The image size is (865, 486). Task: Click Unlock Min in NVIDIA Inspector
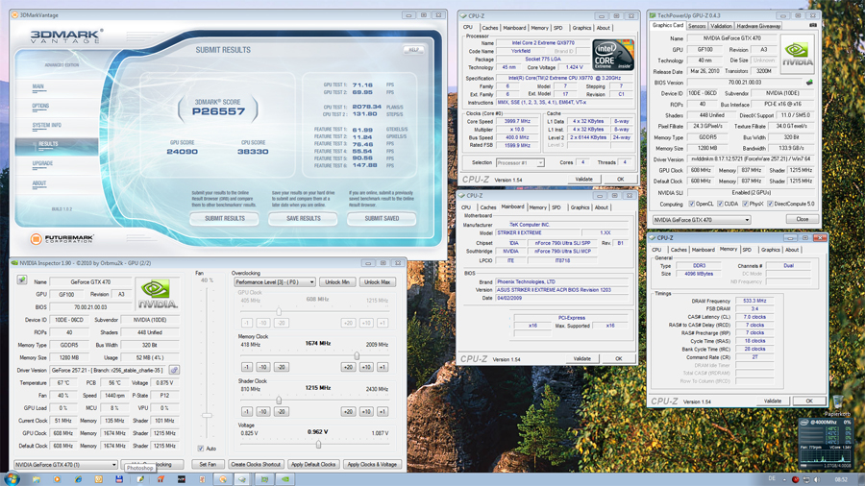tap(337, 282)
